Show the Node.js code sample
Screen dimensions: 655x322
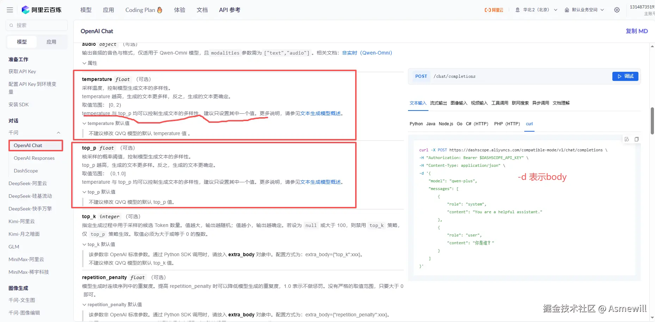446,124
